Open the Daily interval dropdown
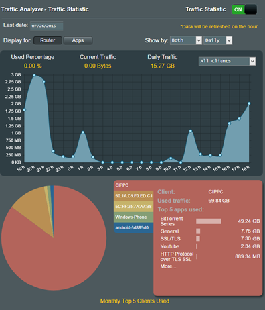This screenshot has height=310, width=265. (x=218, y=40)
